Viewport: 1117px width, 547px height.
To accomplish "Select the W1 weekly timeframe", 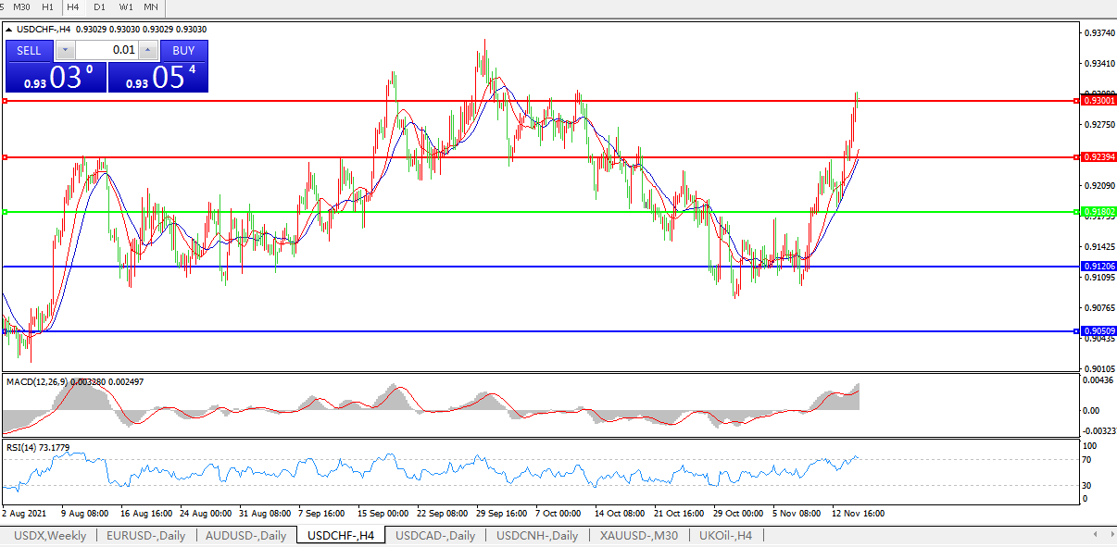I will click(x=126, y=7).
